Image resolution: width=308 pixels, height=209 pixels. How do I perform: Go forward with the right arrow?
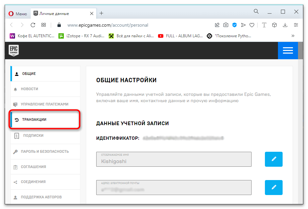click(22, 25)
